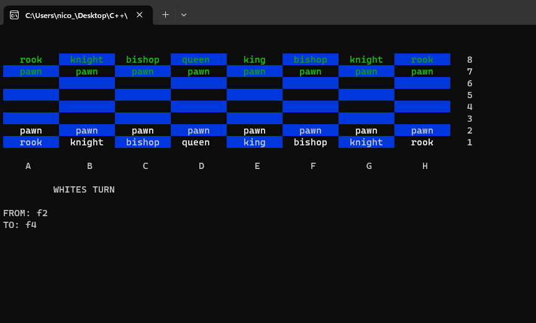Click file label F
Viewport: 536px width, 323px height.
coord(313,166)
